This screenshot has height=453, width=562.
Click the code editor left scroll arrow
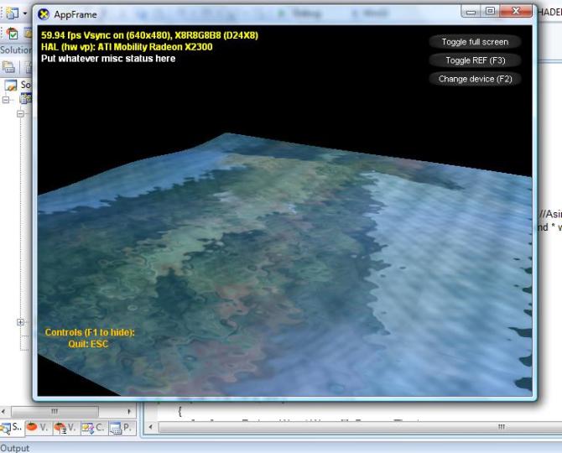[150, 427]
